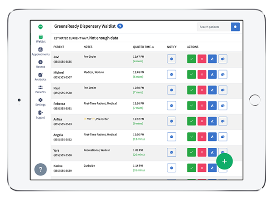The height and width of the screenshot is (200, 273).
Task: Open Analytics from the sidebar
Action: (40, 77)
